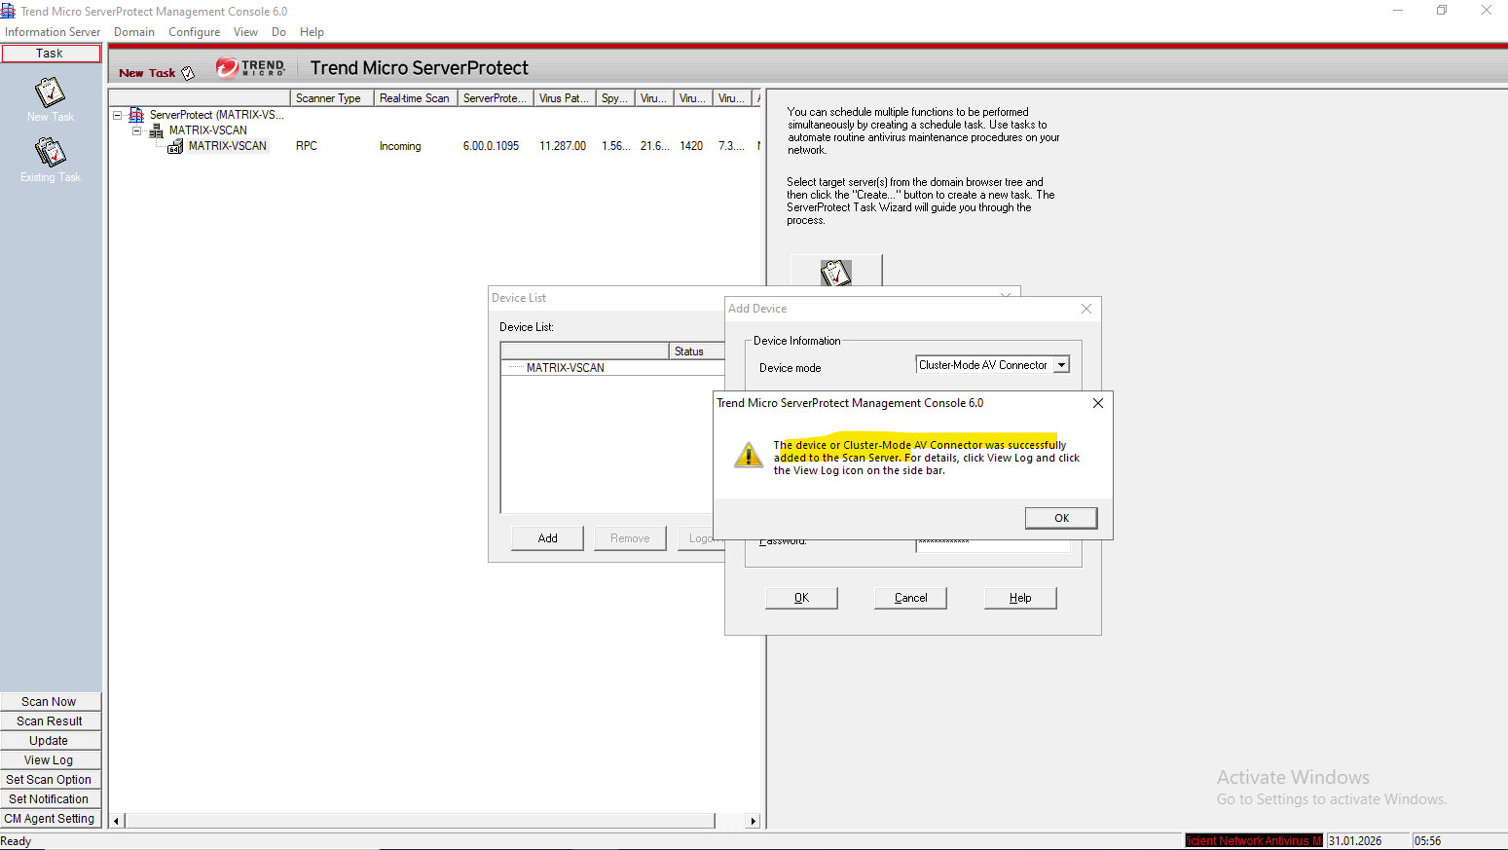The width and height of the screenshot is (1508, 850).
Task: Select the ServerProtect (MATRIX-VS... root node
Action: tap(217, 115)
